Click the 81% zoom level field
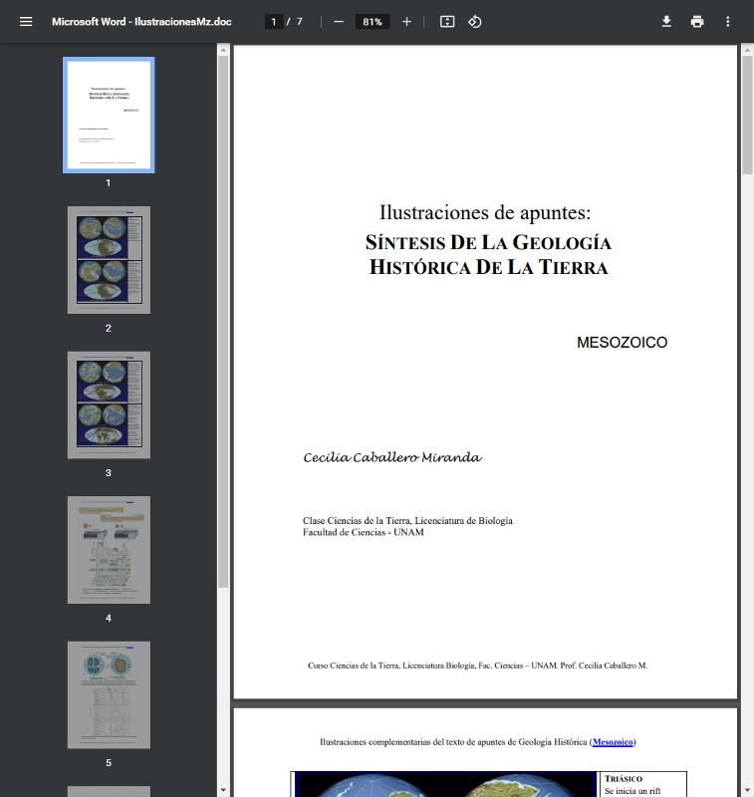Viewport: 754px width, 797px height. pyautogui.click(x=373, y=22)
